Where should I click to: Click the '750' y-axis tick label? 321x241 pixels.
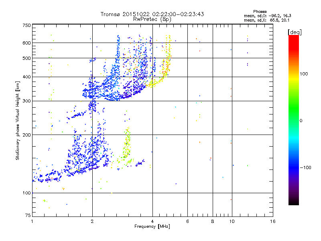[x=26, y=25]
